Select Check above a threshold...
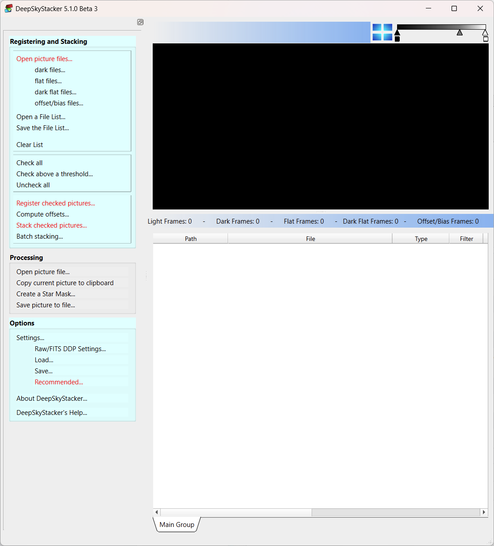Viewport: 494px width, 546px height. [x=54, y=174]
